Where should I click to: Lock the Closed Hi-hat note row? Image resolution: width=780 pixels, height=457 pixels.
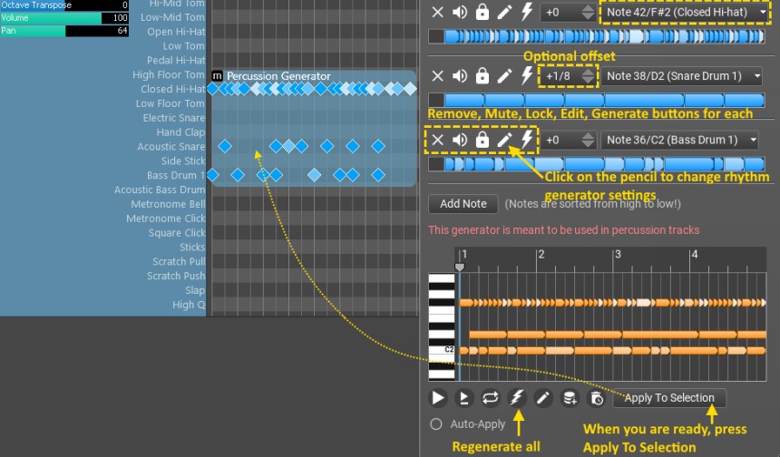coord(483,13)
